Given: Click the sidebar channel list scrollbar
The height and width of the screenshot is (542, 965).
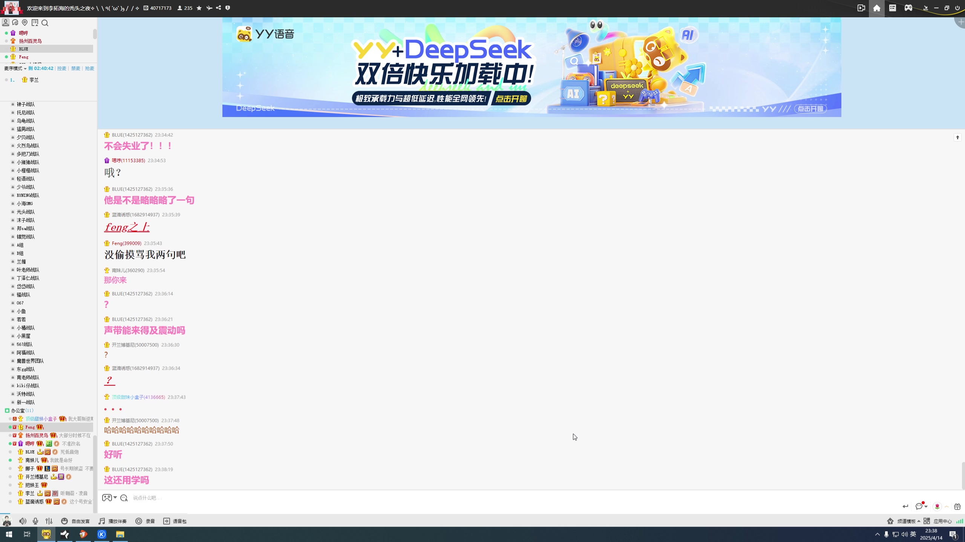Looking at the screenshot, I should [x=95, y=474].
